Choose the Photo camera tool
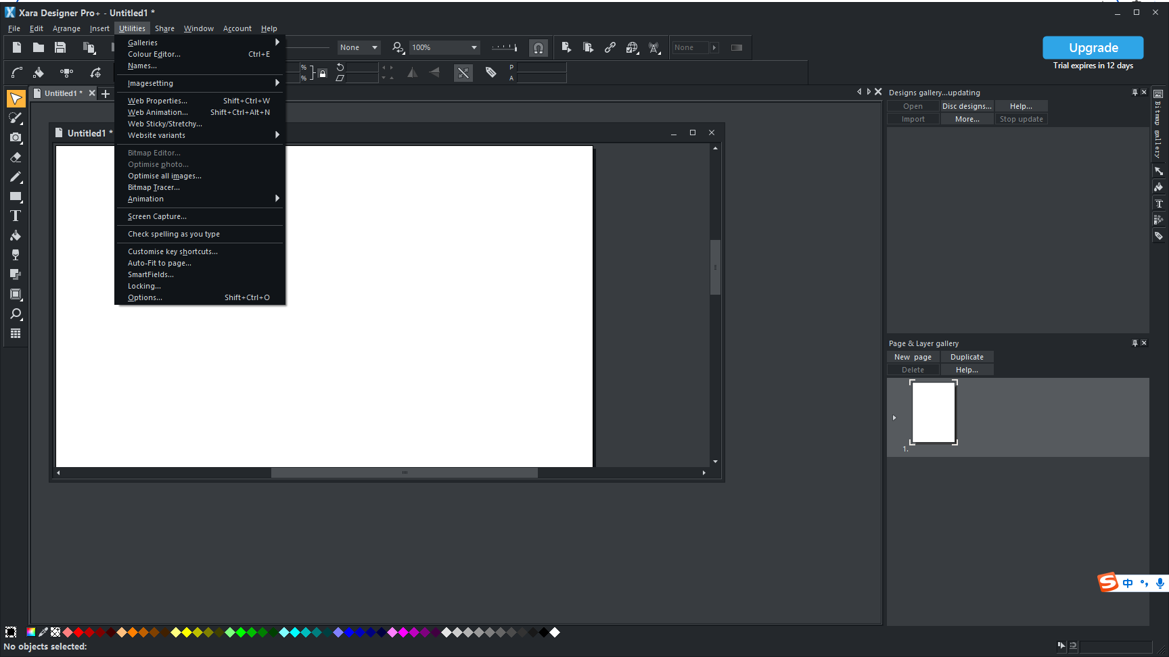Viewport: 1169px width, 657px height. tap(15, 138)
